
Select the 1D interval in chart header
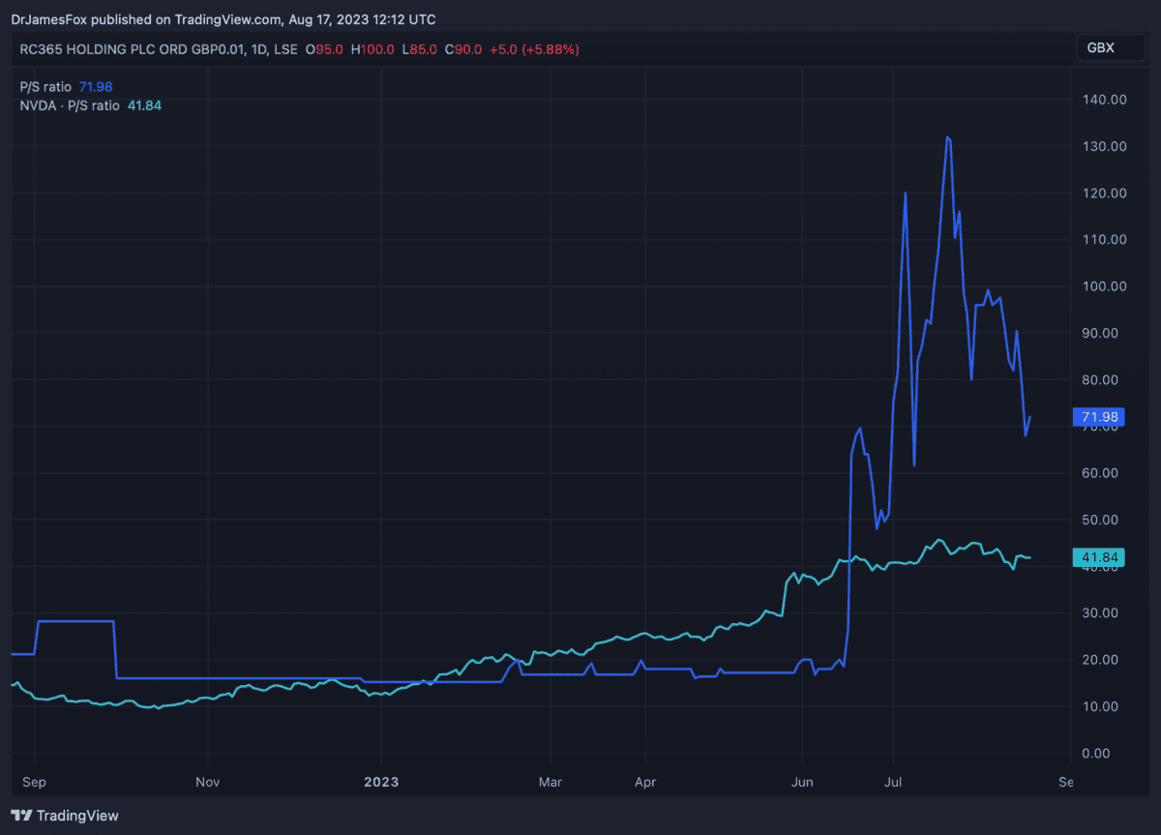(x=259, y=49)
